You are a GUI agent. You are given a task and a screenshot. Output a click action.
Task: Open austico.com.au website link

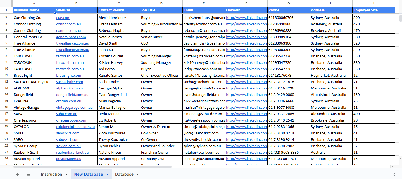point(69,159)
